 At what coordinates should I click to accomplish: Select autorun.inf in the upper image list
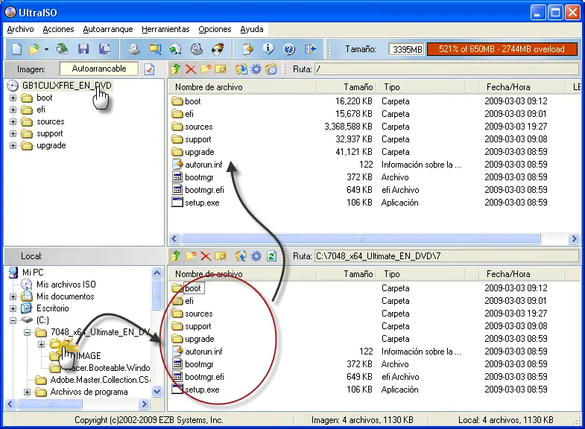pos(203,165)
